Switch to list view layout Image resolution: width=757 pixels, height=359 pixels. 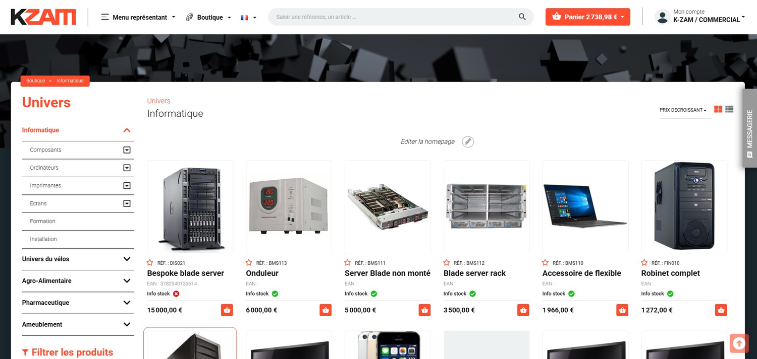(729, 109)
